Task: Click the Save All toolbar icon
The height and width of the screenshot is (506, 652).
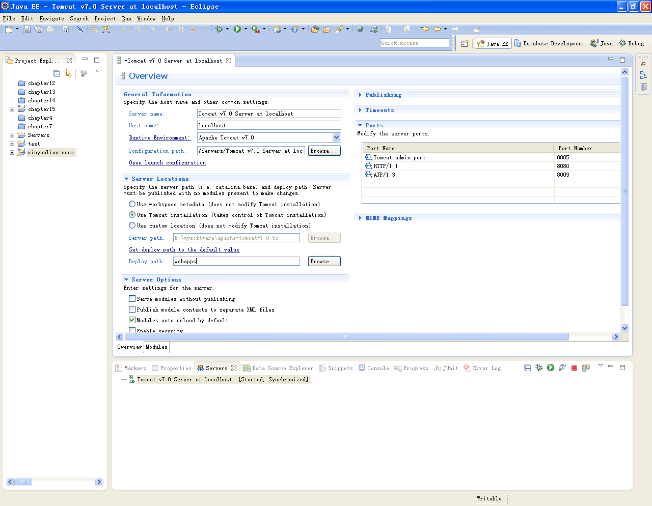Action: coord(38,30)
